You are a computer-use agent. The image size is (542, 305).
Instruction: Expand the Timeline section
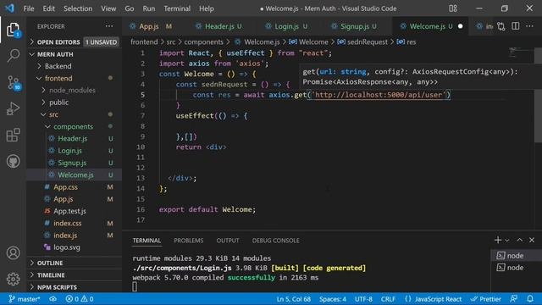tap(74, 274)
